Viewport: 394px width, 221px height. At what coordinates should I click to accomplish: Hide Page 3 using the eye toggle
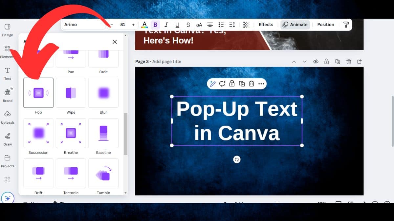pos(316,61)
